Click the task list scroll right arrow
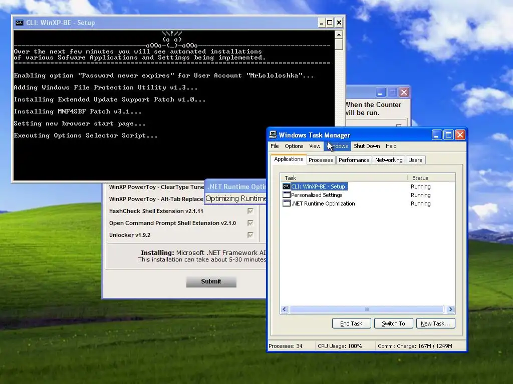Viewport: 513px width, 384px height. tap(450, 309)
